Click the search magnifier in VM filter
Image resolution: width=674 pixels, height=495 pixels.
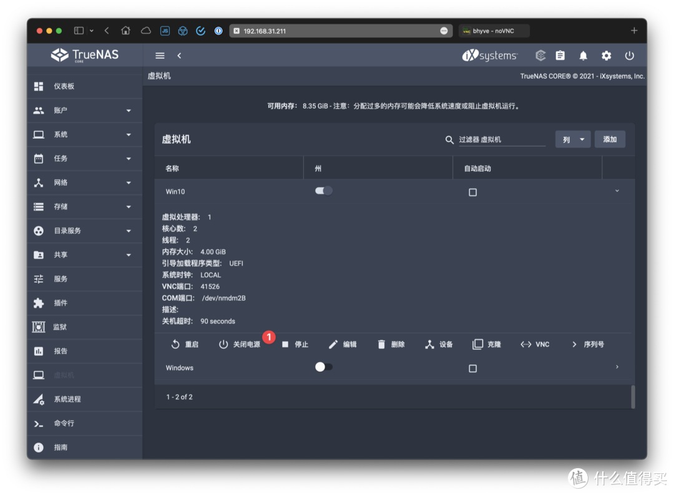(x=449, y=140)
